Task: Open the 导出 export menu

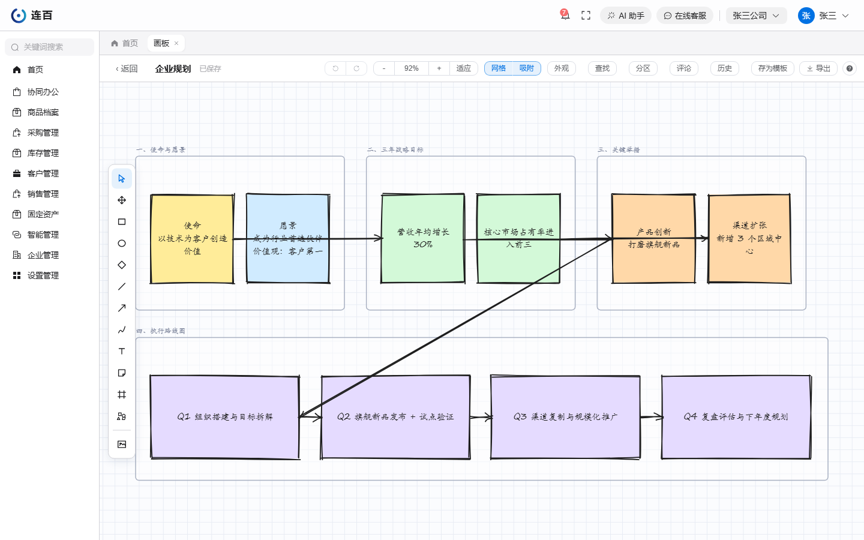Action: (x=818, y=68)
